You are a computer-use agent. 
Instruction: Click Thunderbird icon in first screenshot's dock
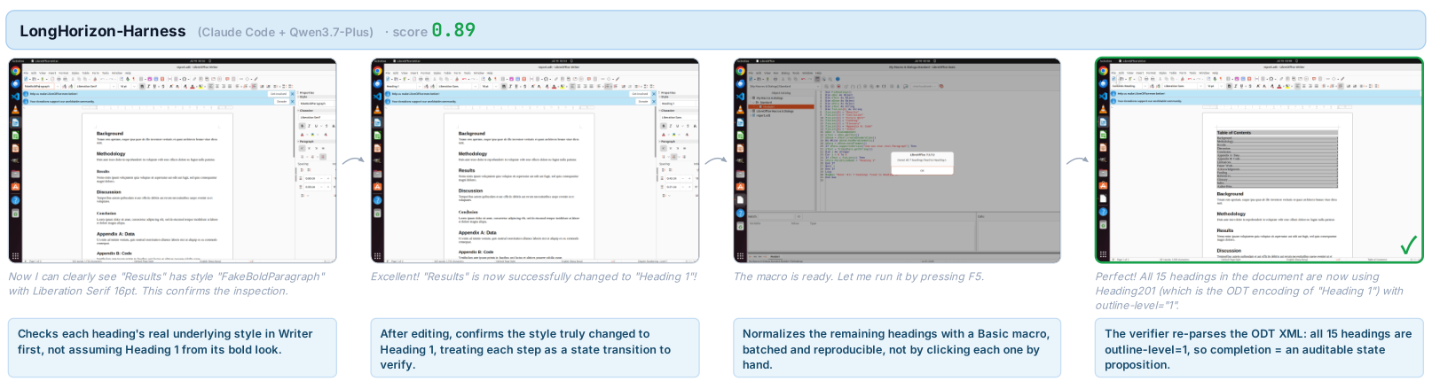(15, 84)
